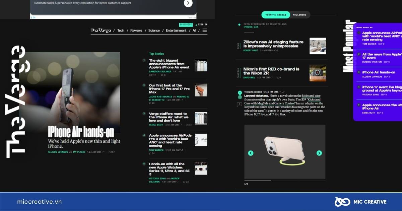Open 'Verge staffers react to the iPhone Air' story
Image resolution: width=402 pixels, height=211 pixels.
pos(169,117)
